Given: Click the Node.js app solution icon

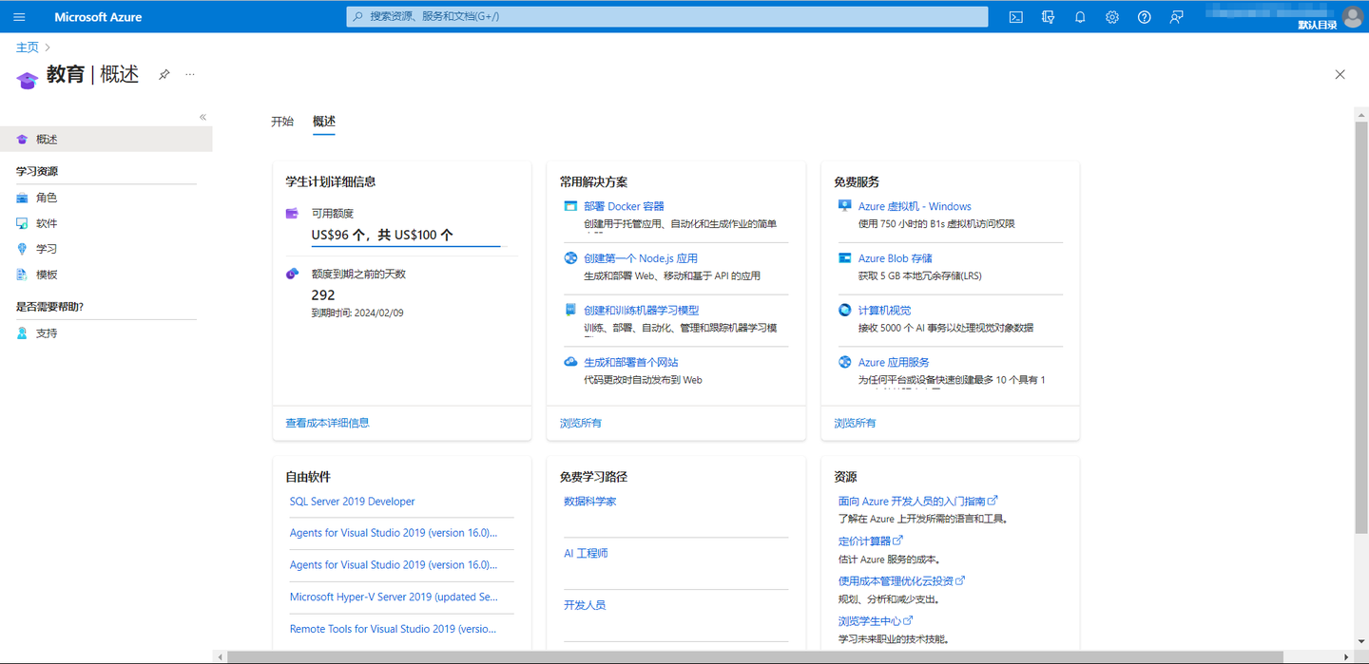Looking at the screenshot, I should tap(570, 257).
